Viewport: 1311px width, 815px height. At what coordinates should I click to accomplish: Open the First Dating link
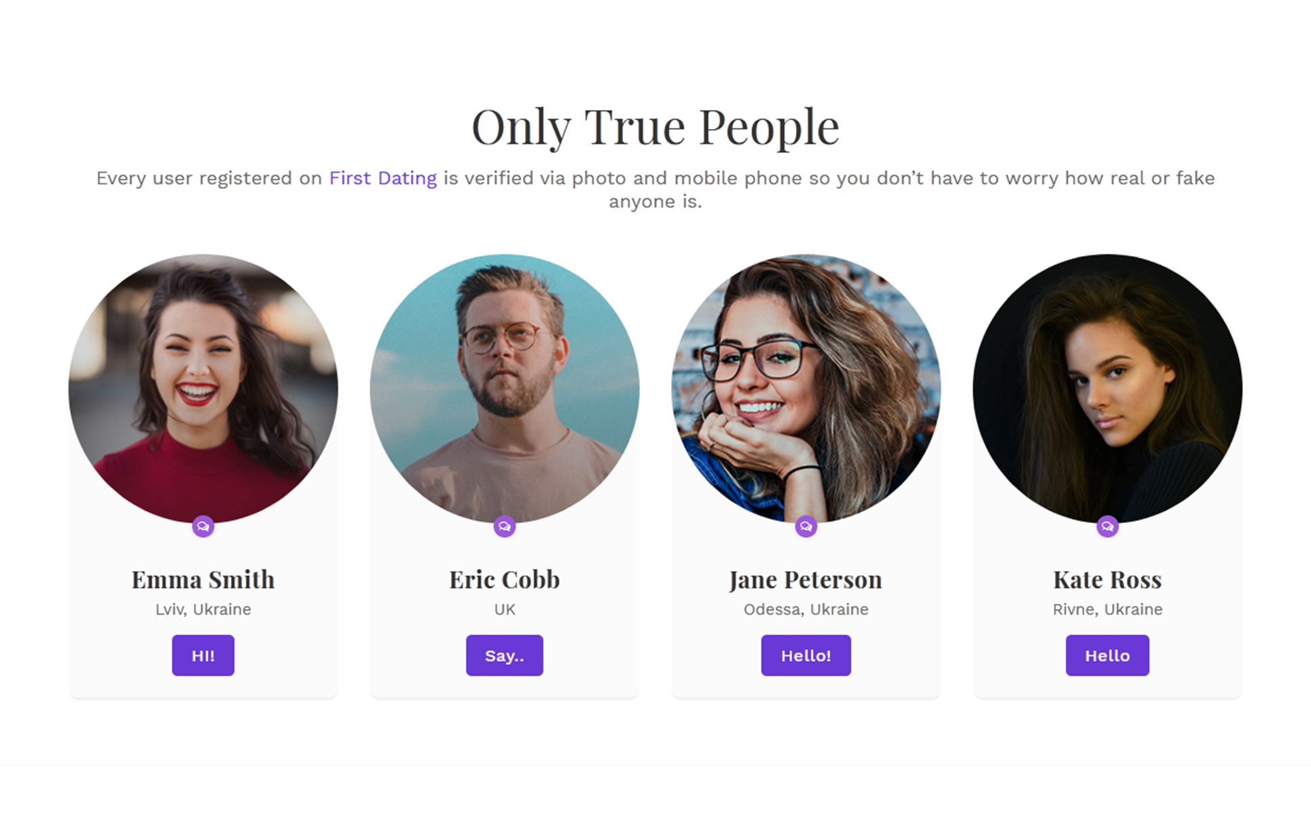click(x=383, y=178)
